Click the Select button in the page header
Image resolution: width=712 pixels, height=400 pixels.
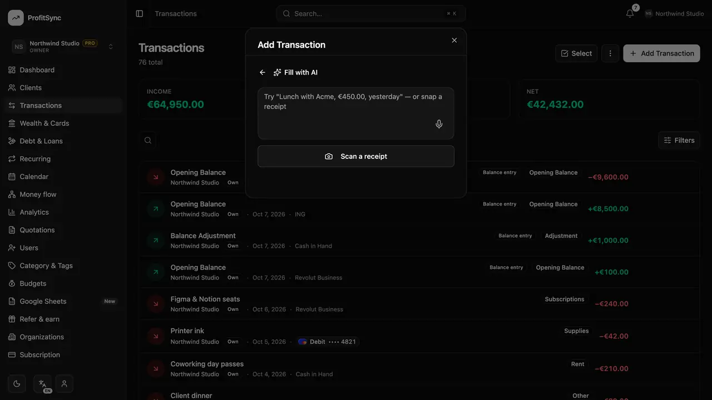tap(576, 53)
